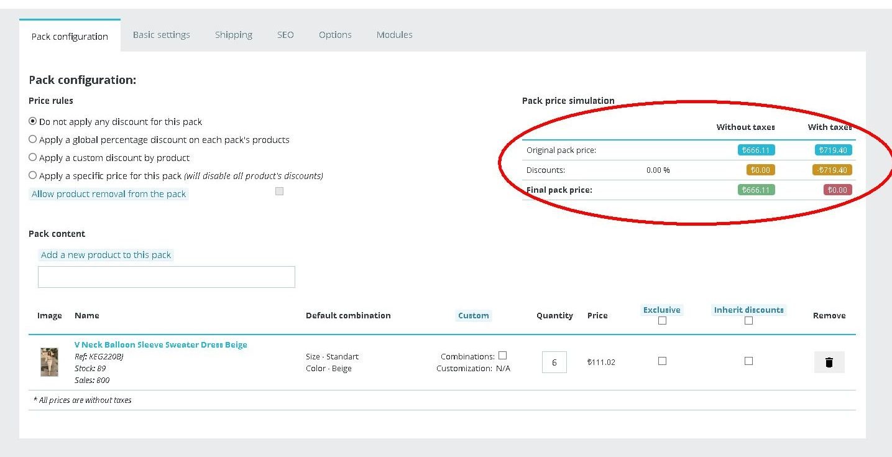Check the Combinations checkbox for the product
The image size is (892, 457).
pos(503,356)
